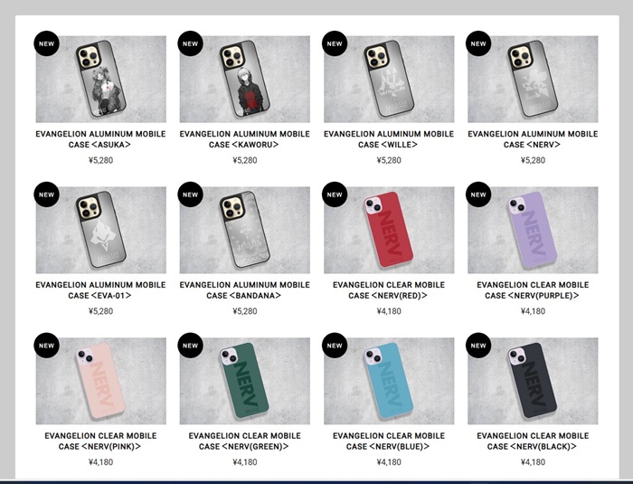Click the NEW badge on NERV(BLACK) case
This screenshot has height=484, width=633.
pos(478,346)
